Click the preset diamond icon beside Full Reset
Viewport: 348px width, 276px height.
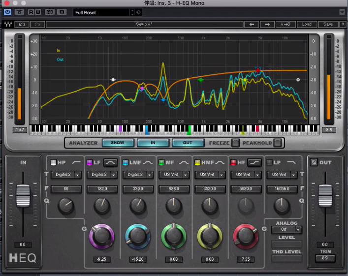(138, 12)
